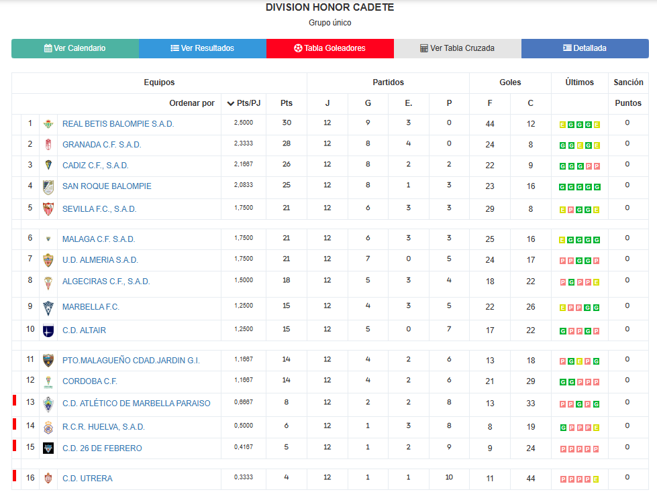Click Atlético de Marbella Paraiso crest
Viewport: 657px width, 492px height.
(x=48, y=404)
